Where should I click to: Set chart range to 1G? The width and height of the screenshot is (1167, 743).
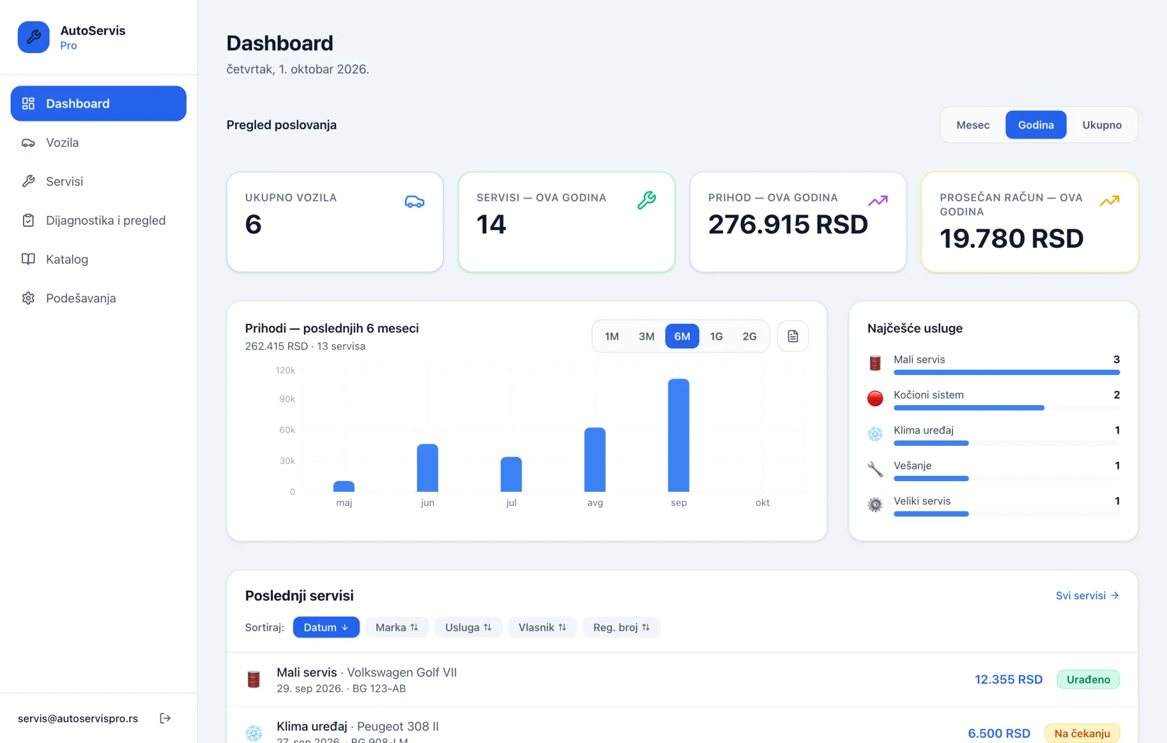tap(716, 336)
